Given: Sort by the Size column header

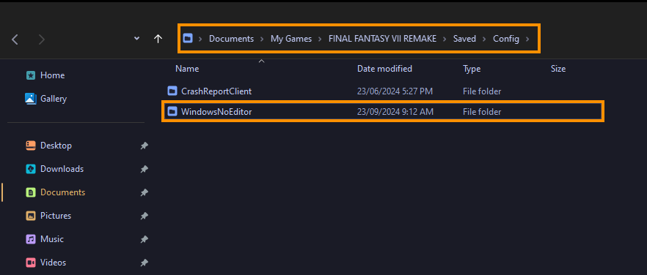Looking at the screenshot, I should [x=558, y=69].
